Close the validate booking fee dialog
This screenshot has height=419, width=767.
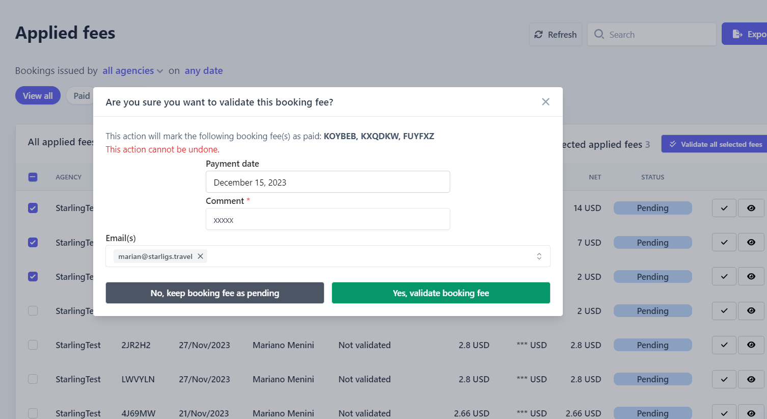[545, 102]
